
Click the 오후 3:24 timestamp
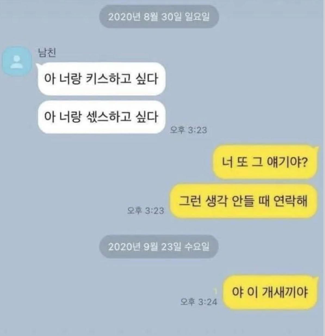pos(199,301)
